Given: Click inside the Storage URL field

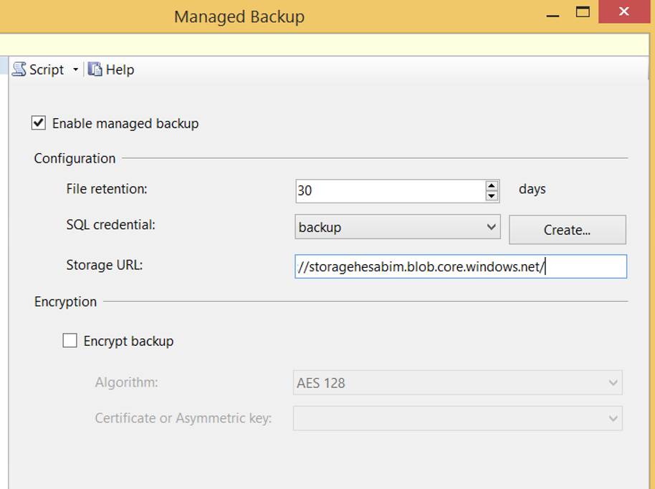Looking at the screenshot, I should tap(461, 266).
